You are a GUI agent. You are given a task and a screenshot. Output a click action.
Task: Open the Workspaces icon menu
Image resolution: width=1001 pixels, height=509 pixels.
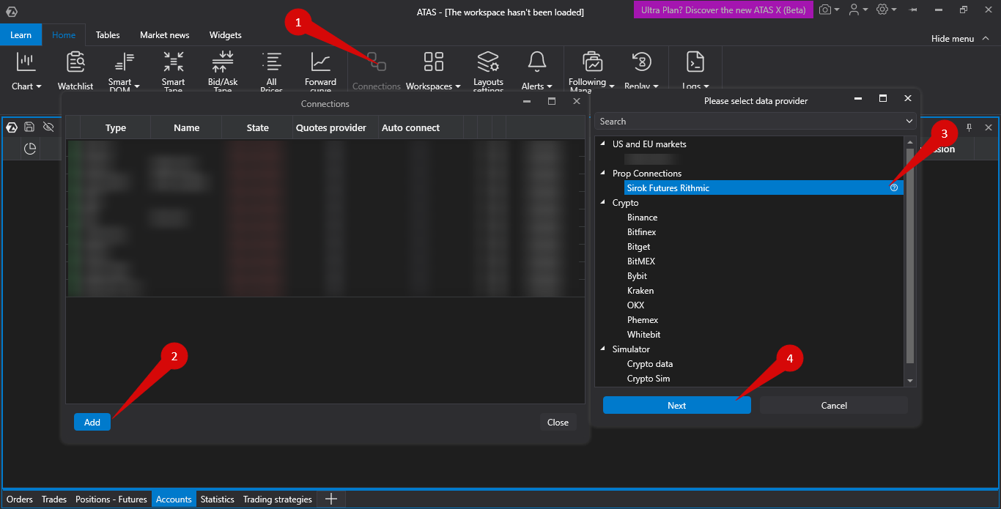click(x=434, y=62)
